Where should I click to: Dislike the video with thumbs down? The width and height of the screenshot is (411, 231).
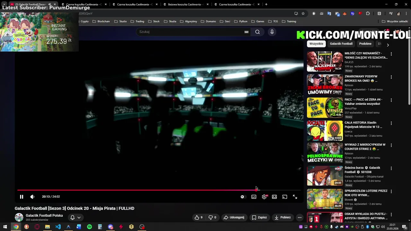coord(212,217)
